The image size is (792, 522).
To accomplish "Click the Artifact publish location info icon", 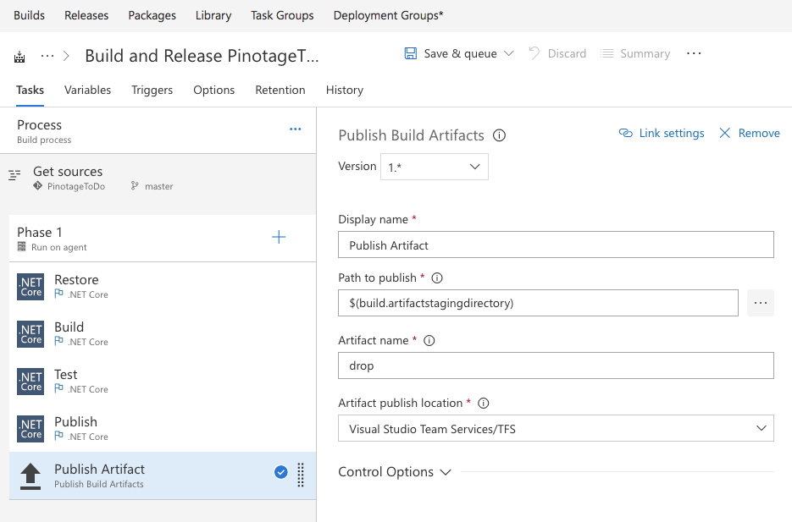I will point(484,403).
